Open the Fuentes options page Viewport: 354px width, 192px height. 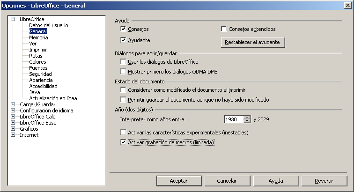pos(38,68)
